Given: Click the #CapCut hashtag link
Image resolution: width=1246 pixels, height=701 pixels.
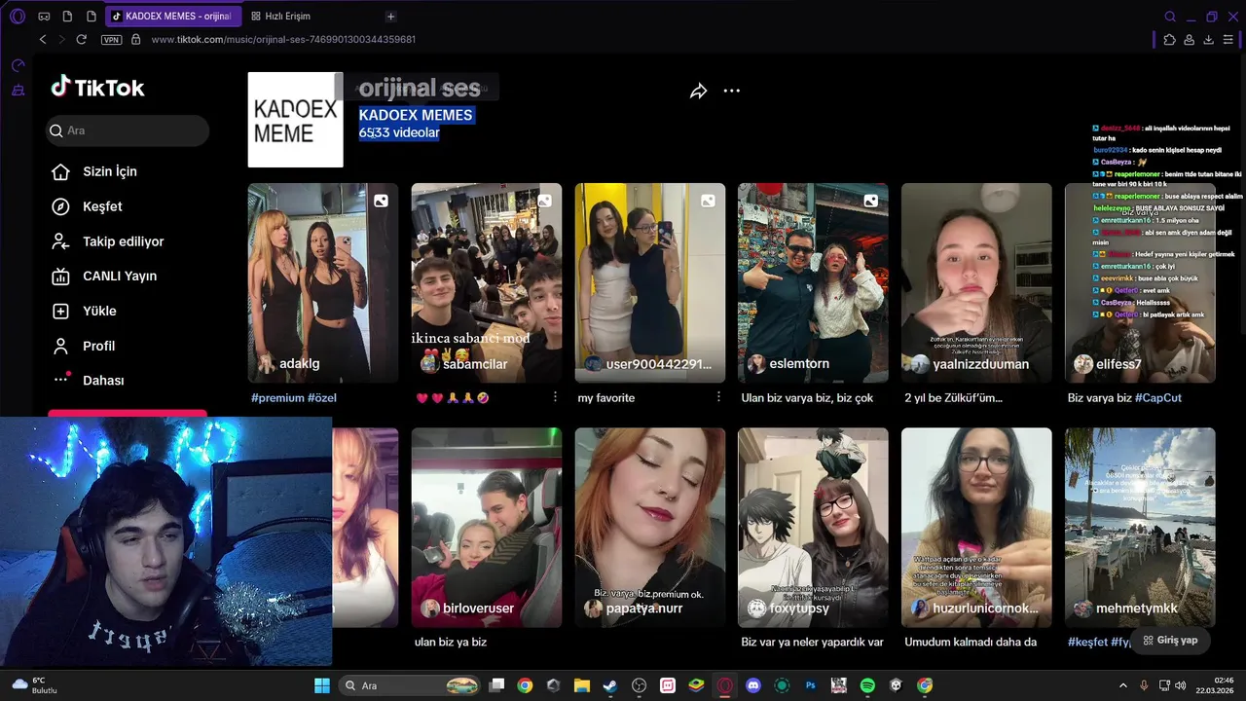Looking at the screenshot, I should click(x=1158, y=398).
